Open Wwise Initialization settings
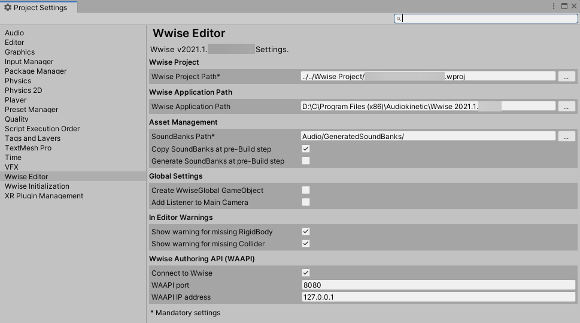The width and height of the screenshot is (580, 323). [37, 186]
